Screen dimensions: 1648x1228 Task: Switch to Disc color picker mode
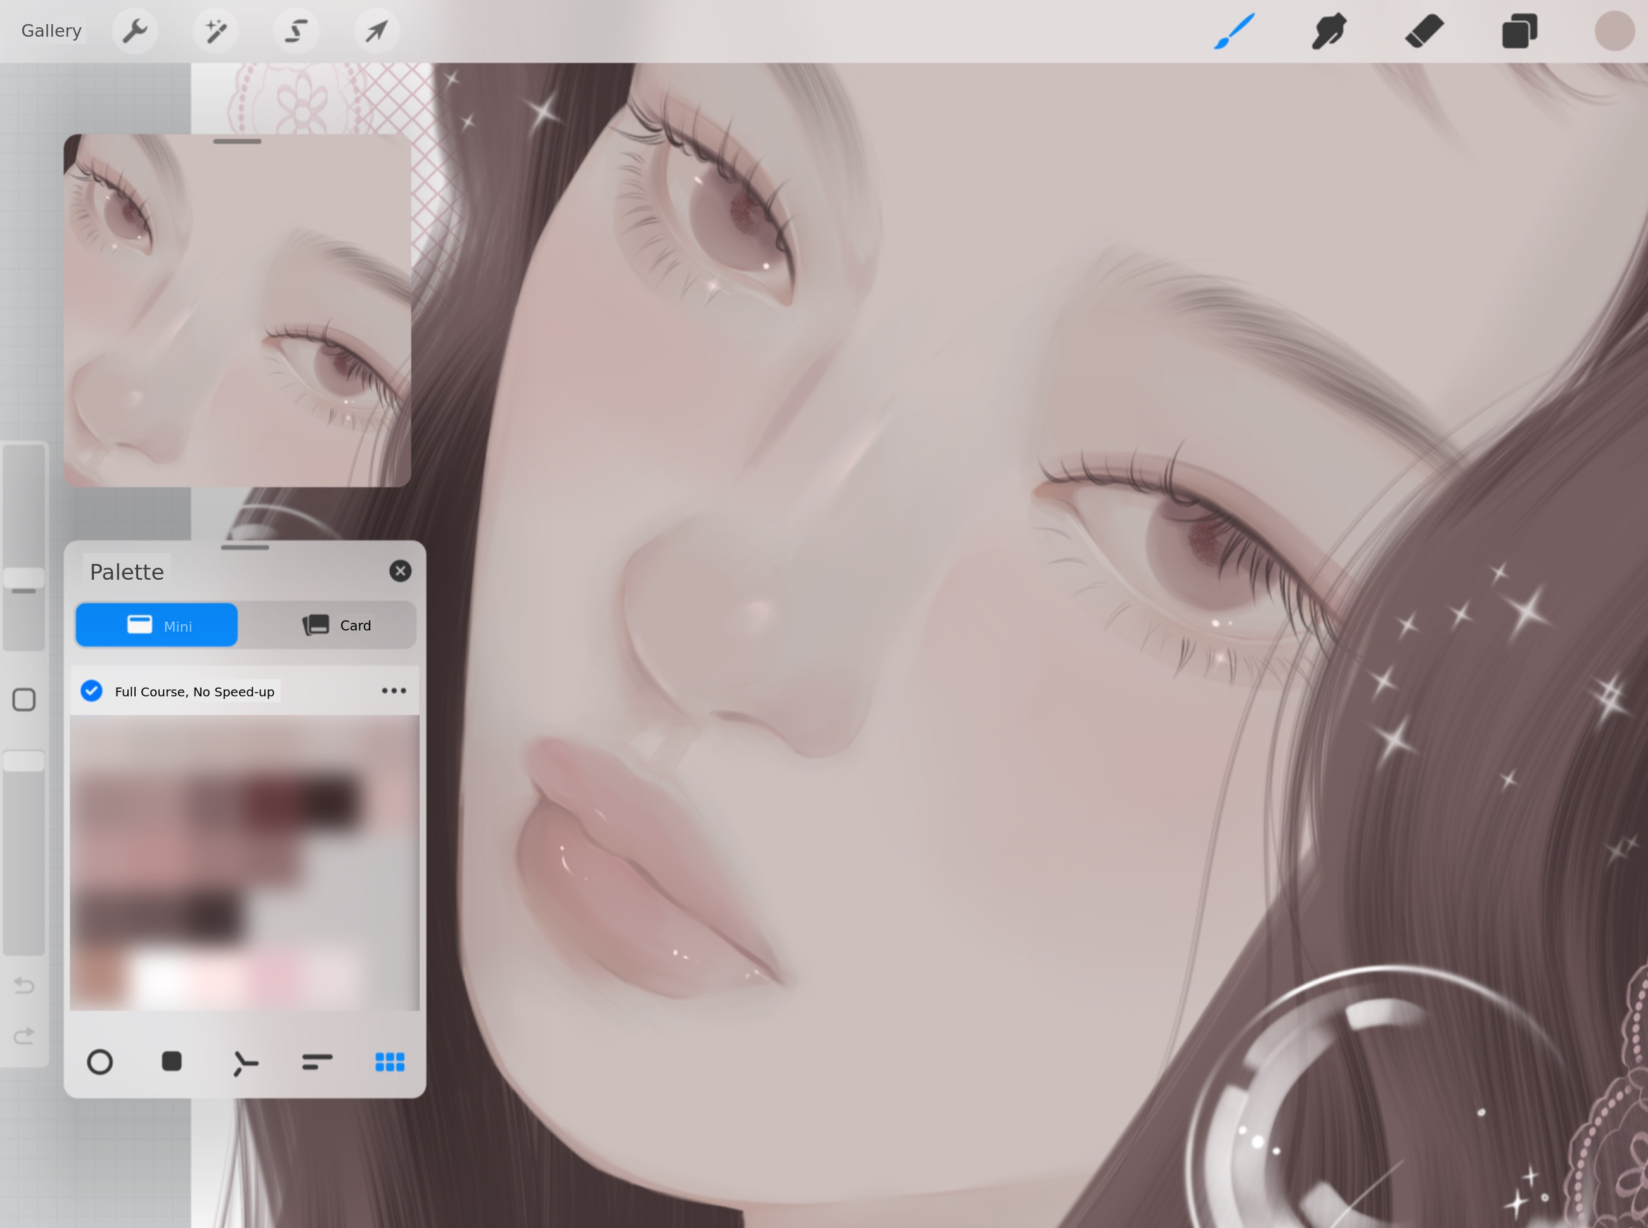[x=100, y=1062]
